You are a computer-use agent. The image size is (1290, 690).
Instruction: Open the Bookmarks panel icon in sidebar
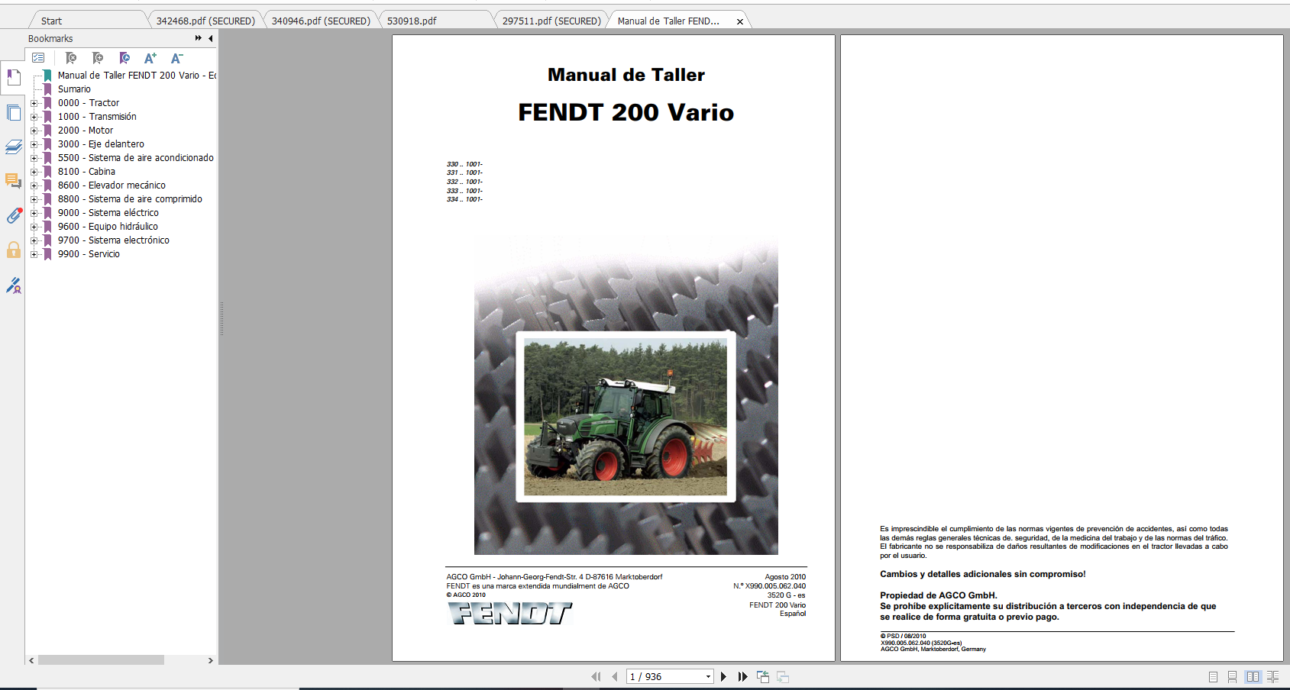click(x=13, y=77)
